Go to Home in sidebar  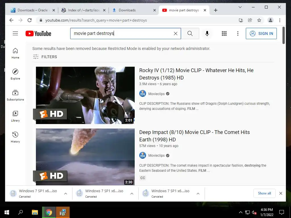coord(15,53)
